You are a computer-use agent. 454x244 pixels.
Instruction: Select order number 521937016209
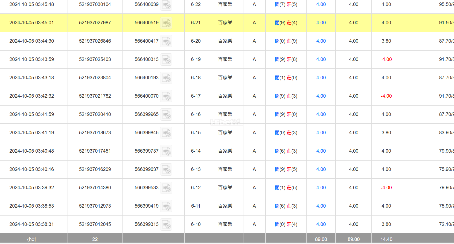(x=95, y=169)
